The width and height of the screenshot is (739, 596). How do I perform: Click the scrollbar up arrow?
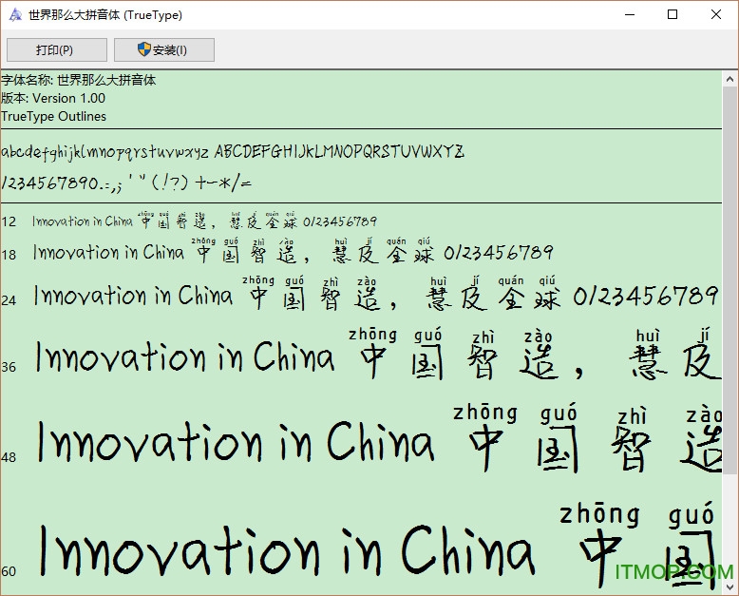point(730,78)
